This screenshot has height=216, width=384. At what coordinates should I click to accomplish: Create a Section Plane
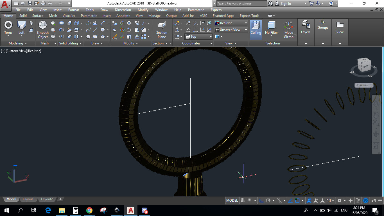pyautogui.click(x=162, y=30)
